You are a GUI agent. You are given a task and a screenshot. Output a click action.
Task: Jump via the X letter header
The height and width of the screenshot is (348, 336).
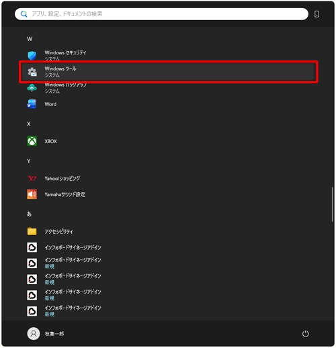tap(29, 124)
